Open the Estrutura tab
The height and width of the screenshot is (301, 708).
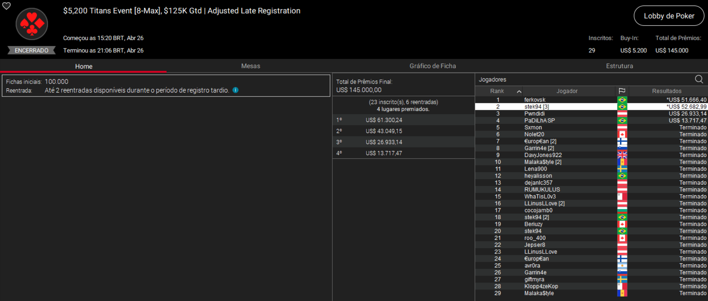coord(619,66)
